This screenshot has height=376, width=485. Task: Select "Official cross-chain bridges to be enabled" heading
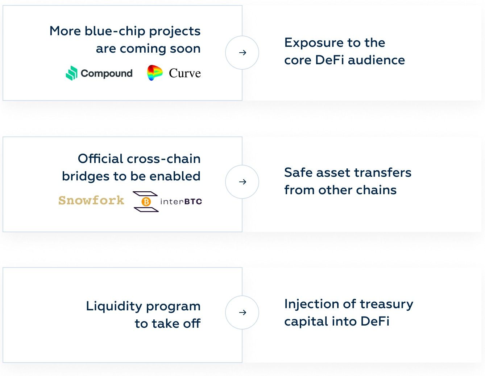point(131,167)
